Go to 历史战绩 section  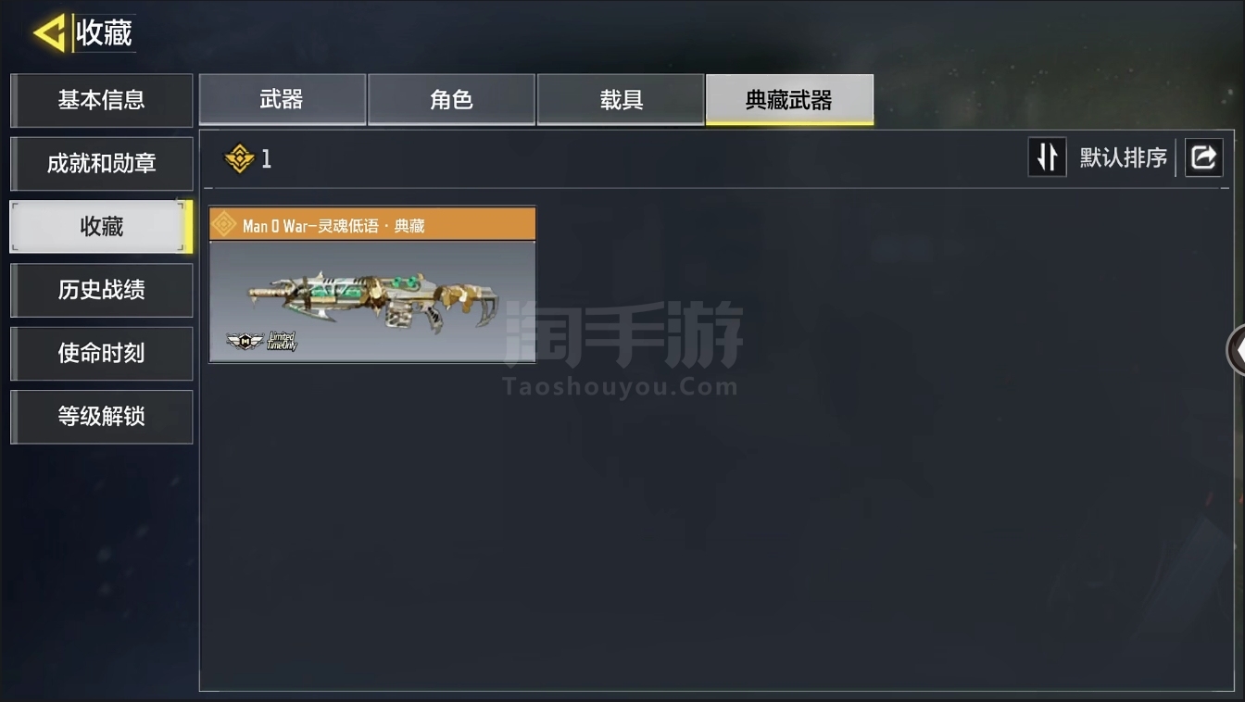(102, 290)
